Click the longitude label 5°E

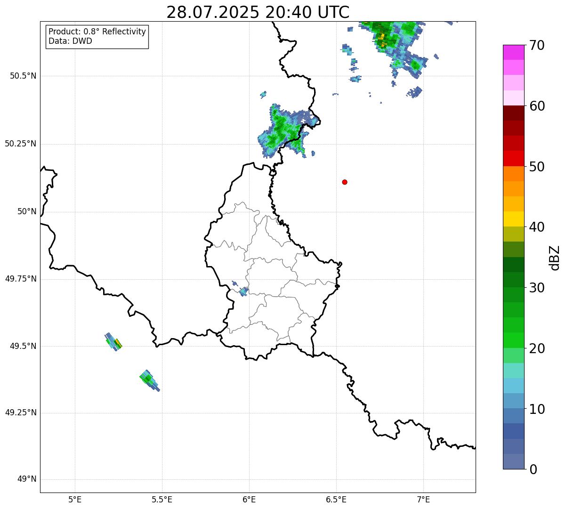click(75, 500)
